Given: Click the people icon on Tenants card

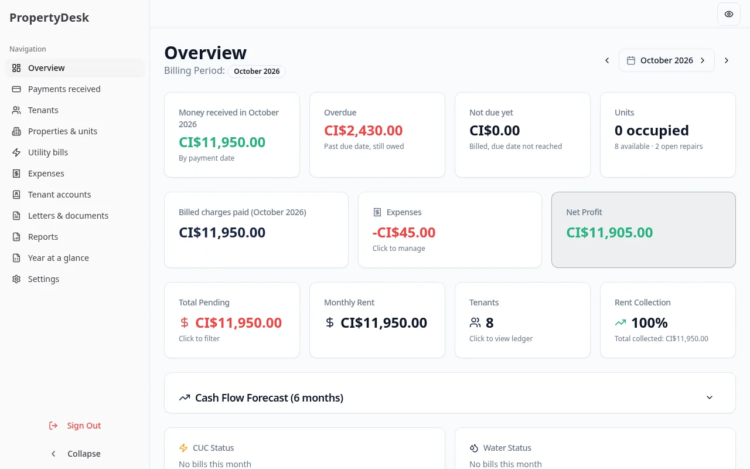Looking at the screenshot, I should [x=475, y=322].
